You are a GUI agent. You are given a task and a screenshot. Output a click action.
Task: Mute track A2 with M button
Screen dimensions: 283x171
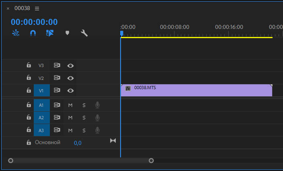(70, 118)
